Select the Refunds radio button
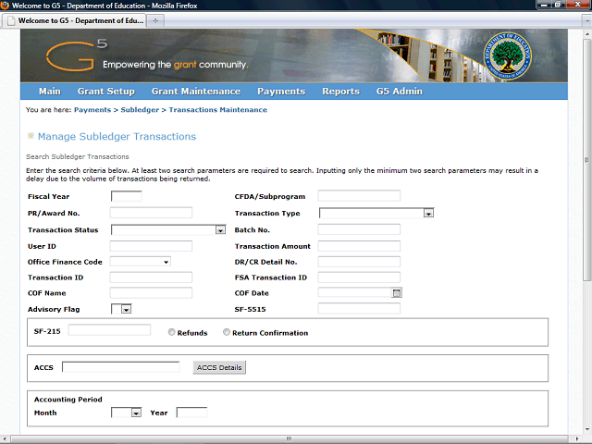The width and height of the screenshot is (592, 444). point(172,332)
